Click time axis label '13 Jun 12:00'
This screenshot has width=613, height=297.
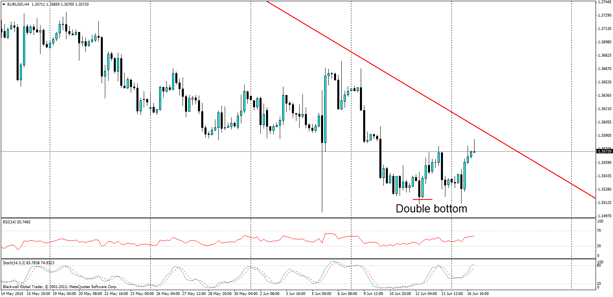click(x=453, y=294)
